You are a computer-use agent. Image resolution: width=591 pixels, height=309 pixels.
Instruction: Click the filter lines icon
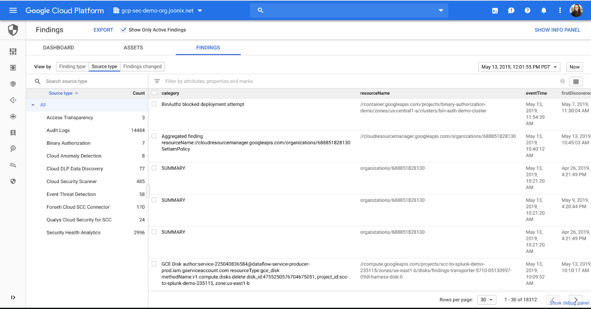pos(157,81)
